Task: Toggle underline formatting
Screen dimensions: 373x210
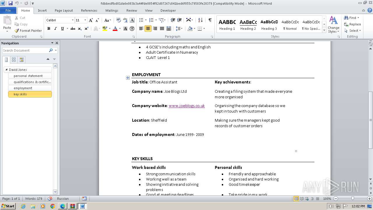Action: pyautogui.click(x=62, y=29)
